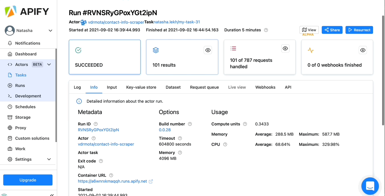385x196 pixels.
Task: Click external link icon after container URL
Action: click(151, 181)
